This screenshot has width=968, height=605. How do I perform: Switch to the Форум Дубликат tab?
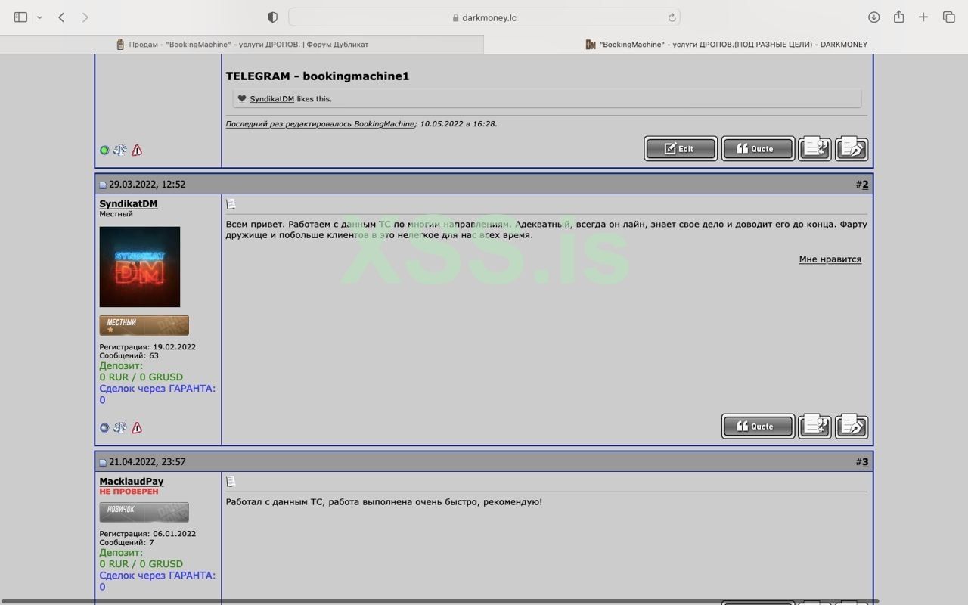coord(242,45)
